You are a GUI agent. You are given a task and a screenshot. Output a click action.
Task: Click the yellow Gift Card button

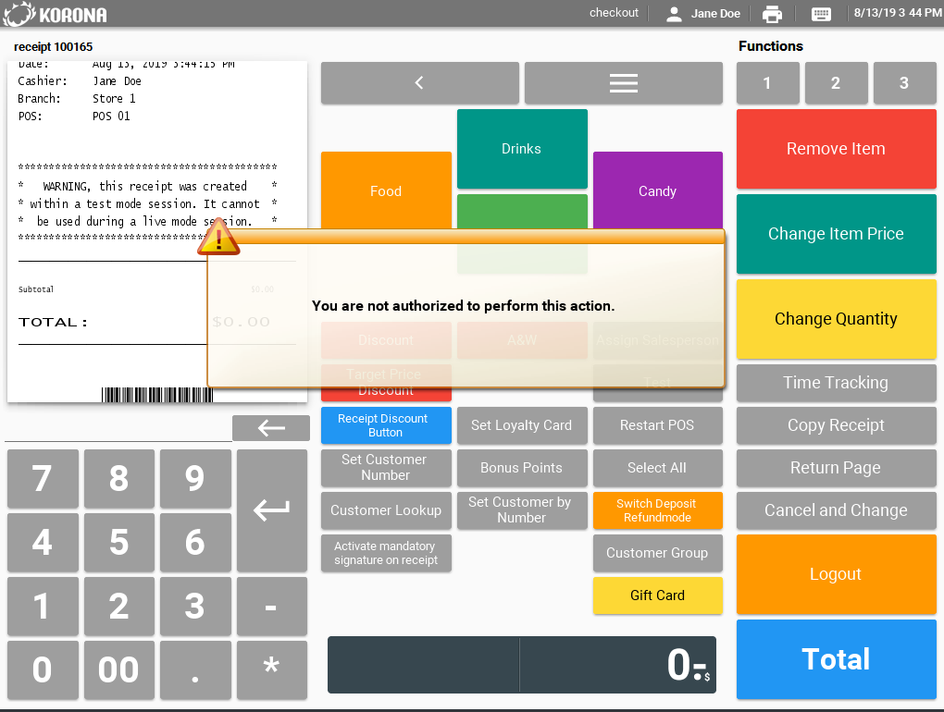click(657, 595)
